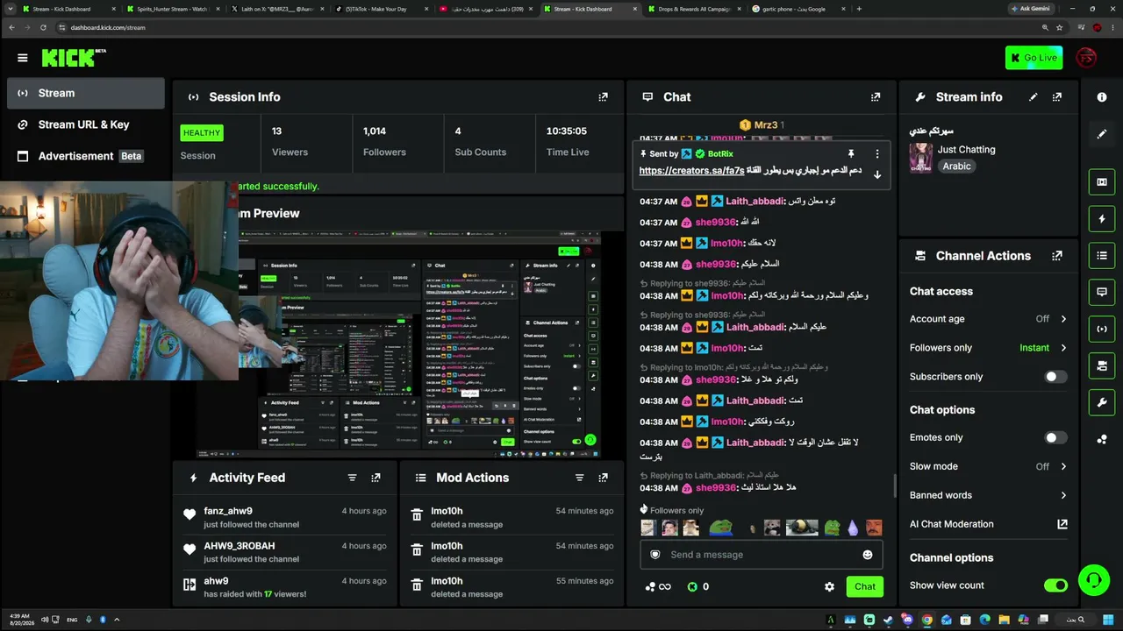Pop out the Activity Feed panel
Screen dimensions: 1123x631
point(376,478)
